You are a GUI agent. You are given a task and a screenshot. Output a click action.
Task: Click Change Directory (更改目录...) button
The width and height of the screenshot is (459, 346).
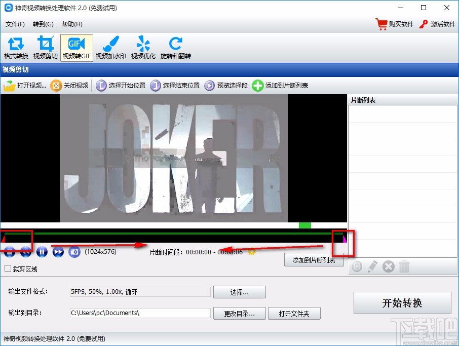(x=240, y=314)
